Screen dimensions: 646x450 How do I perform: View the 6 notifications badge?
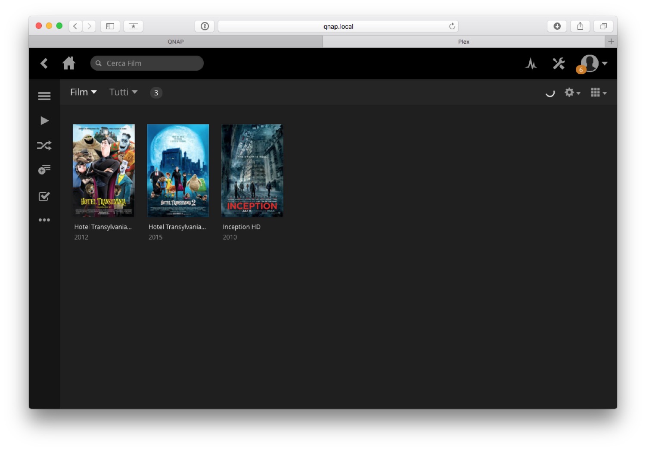coord(581,69)
